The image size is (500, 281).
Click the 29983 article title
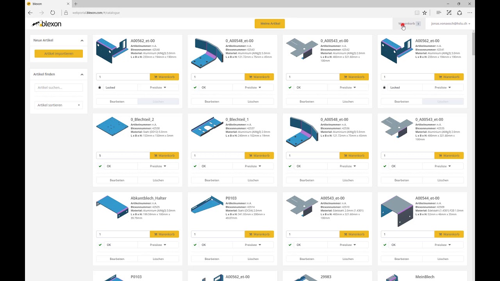click(326, 277)
